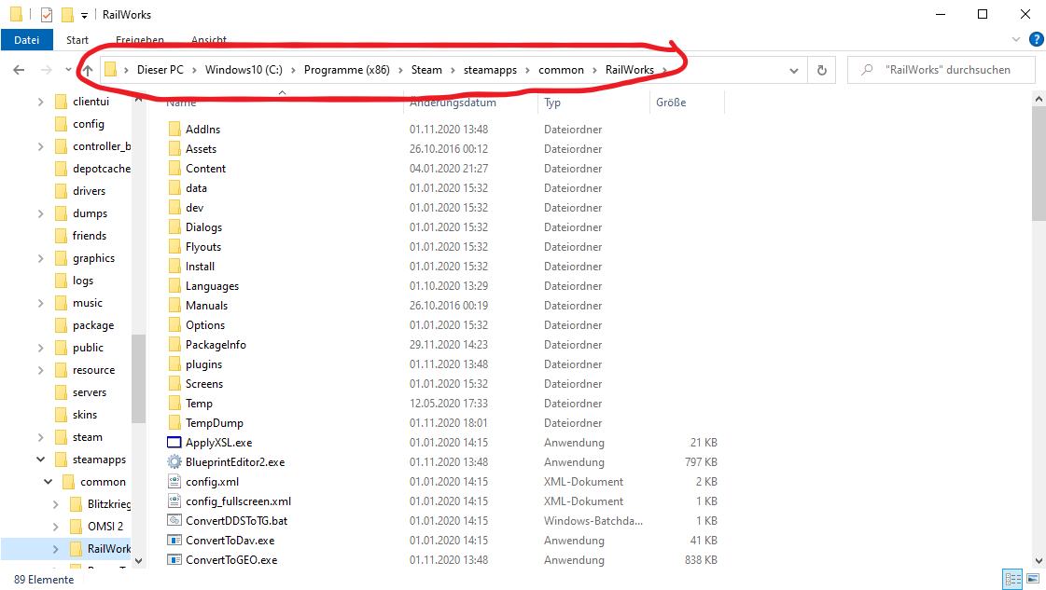Viewport: 1046px width, 590px height.
Task: Refresh the RailWorks folder view
Action: (x=822, y=70)
